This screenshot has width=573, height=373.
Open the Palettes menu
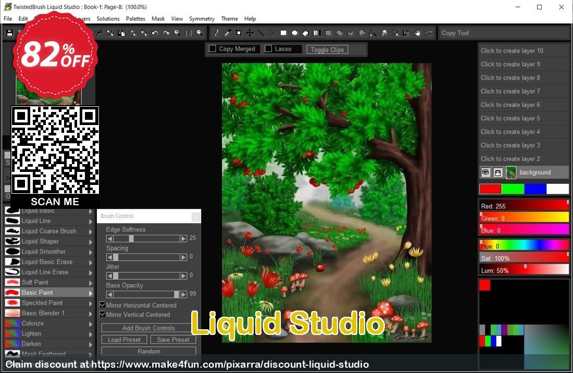pyautogui.click(x=135, y=19)
